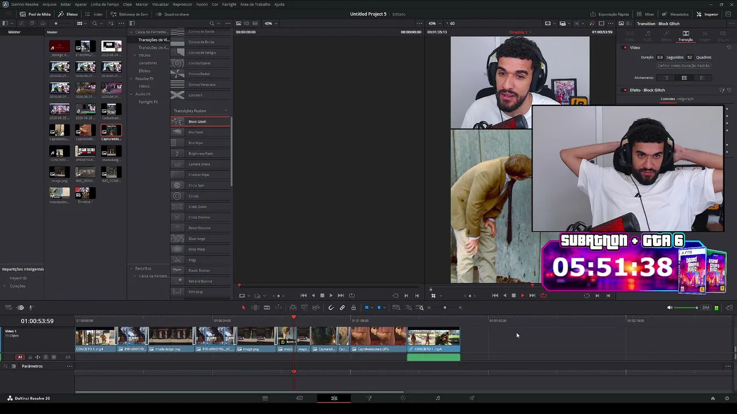The image size is (737, 414).
Task: Stop playback in the timeline viewer
Action: click(514, 296)
